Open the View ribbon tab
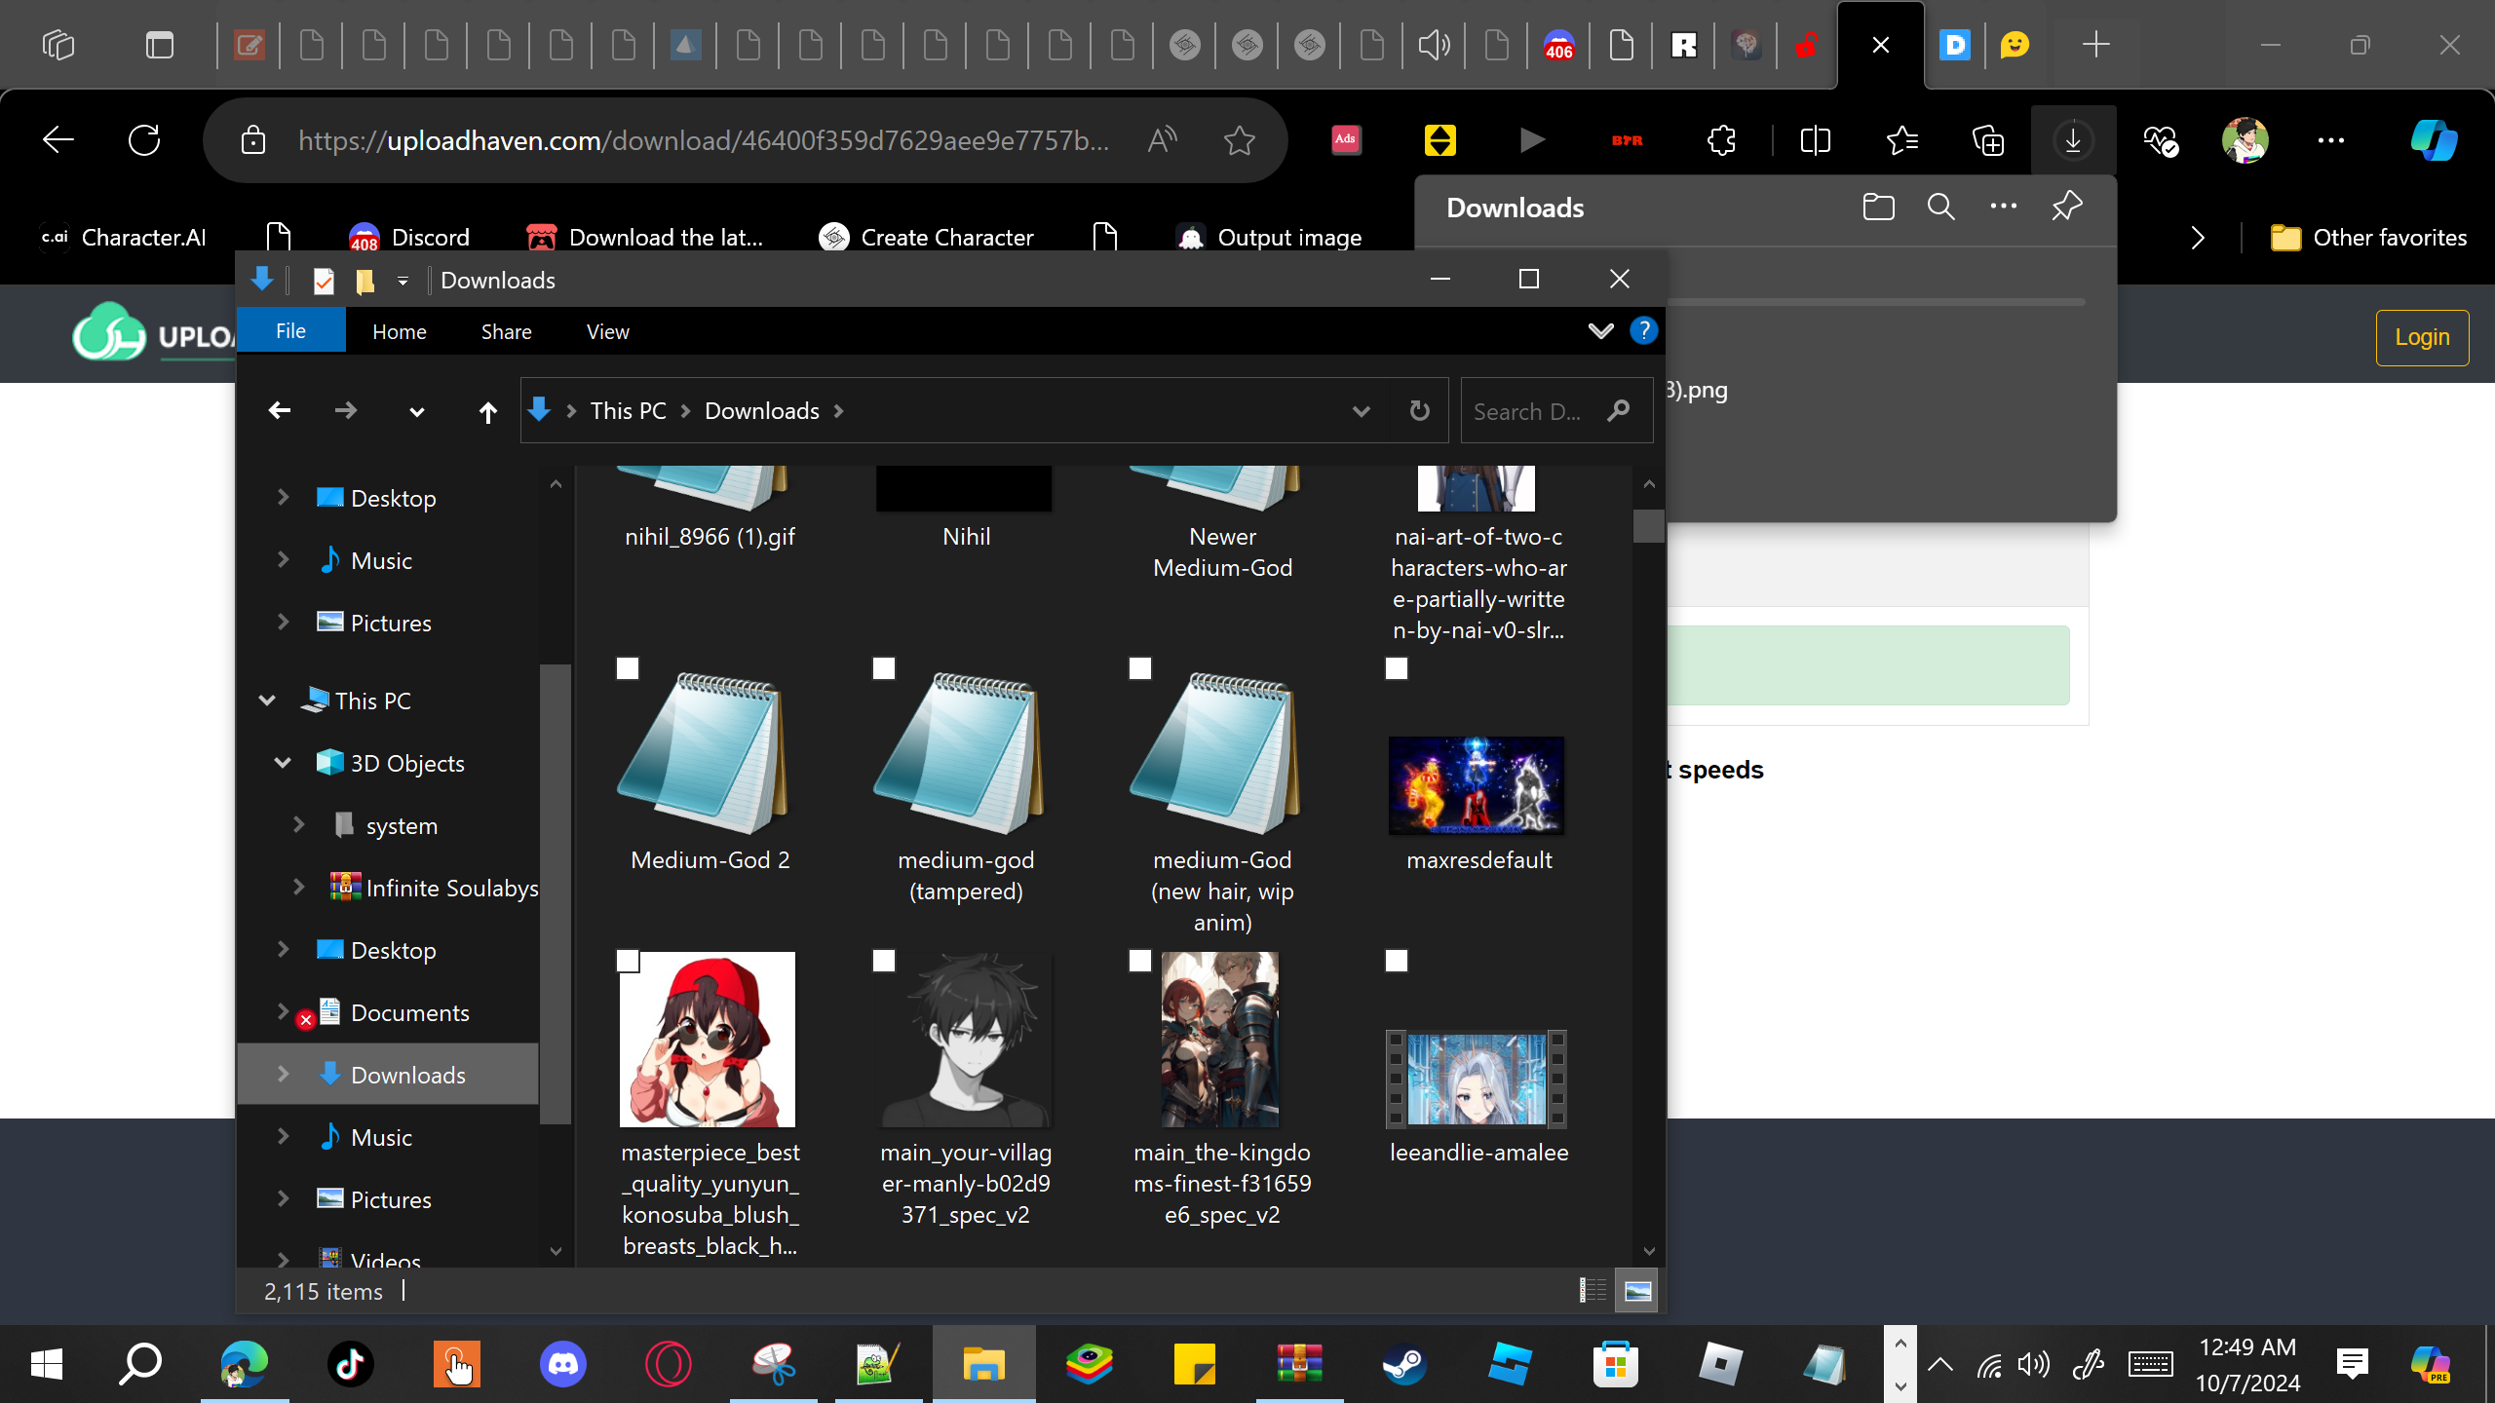This screenshot has height=1403, width=2495. coord(607,331)
